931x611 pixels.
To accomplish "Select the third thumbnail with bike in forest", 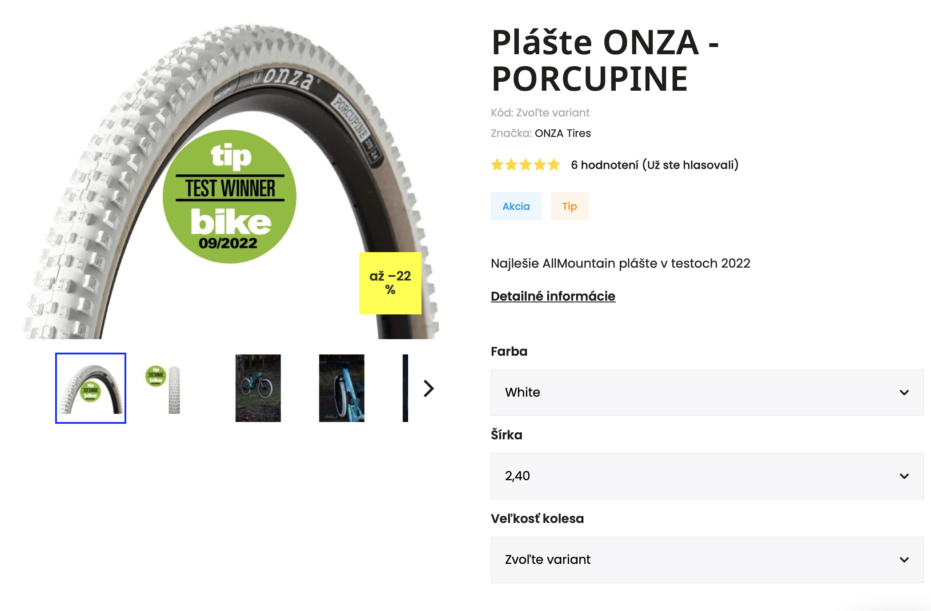I will (258, 388).
